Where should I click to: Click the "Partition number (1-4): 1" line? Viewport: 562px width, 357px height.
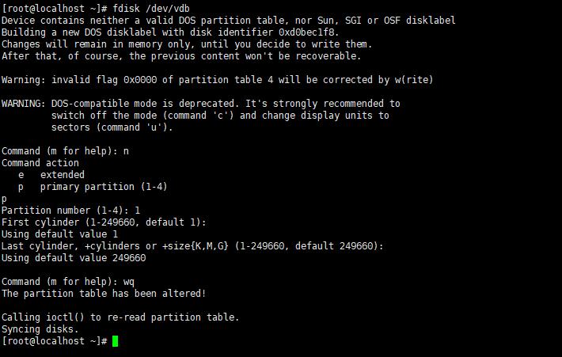coord(70,211)
